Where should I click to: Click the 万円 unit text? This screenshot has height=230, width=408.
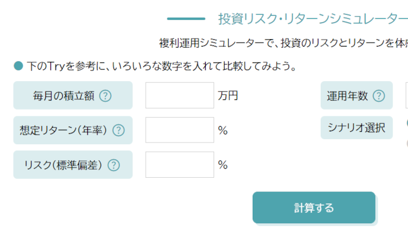click(x=228, y=95)
